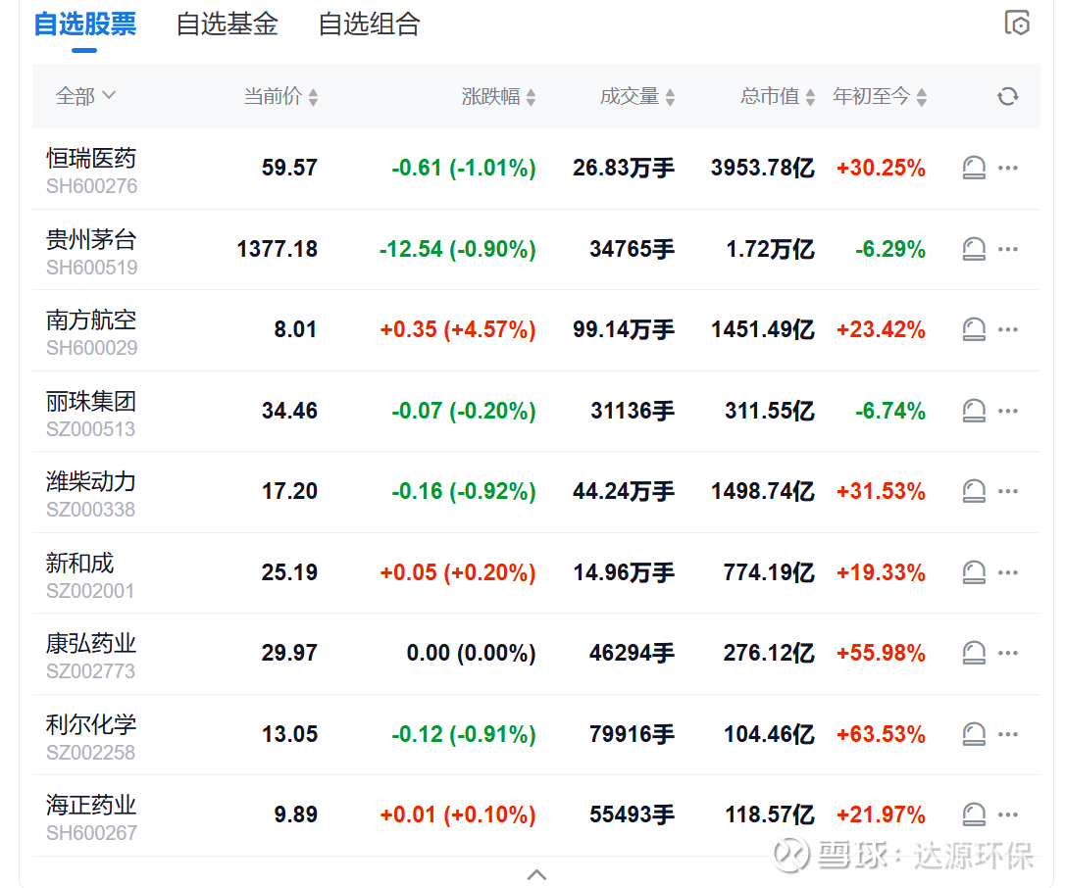Click market cap 3953.78亿
The height and width of the screenshot is (888, 1065).
click(763, 168)
